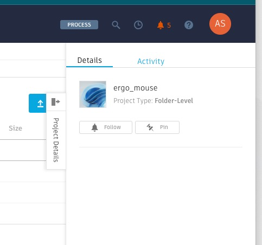262x245 pixels.
Task: Switch to the Details tab
Action: [x=90, y=60]
